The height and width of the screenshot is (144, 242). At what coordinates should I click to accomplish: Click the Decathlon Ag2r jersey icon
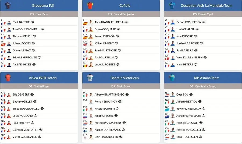[172, 5]
